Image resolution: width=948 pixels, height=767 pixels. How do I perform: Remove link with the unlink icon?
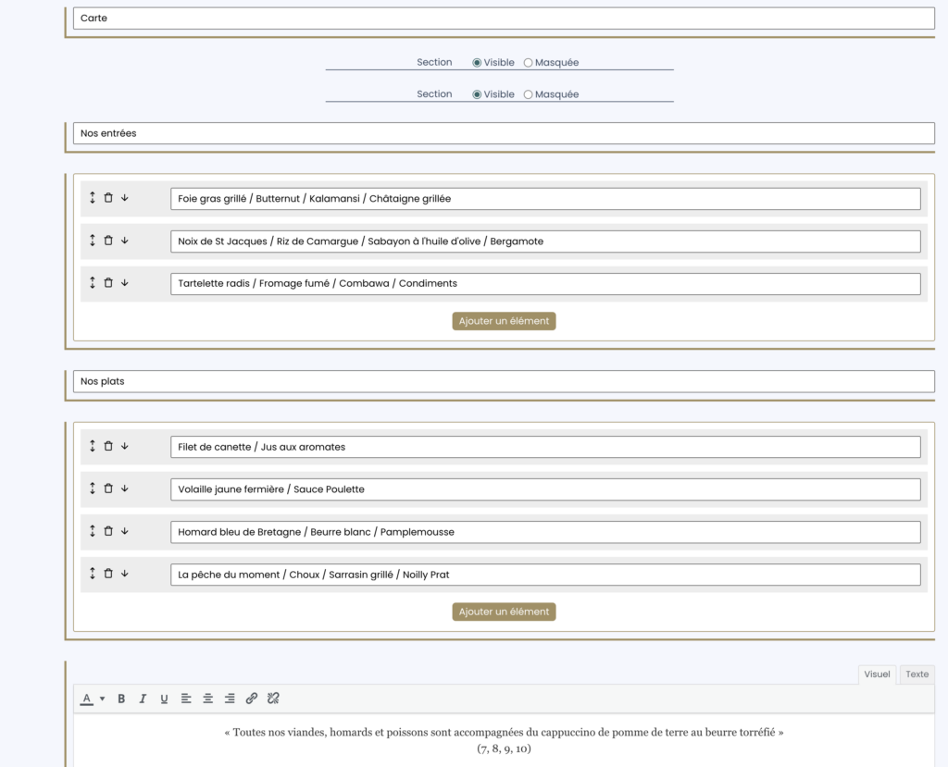tap(273, 699)
